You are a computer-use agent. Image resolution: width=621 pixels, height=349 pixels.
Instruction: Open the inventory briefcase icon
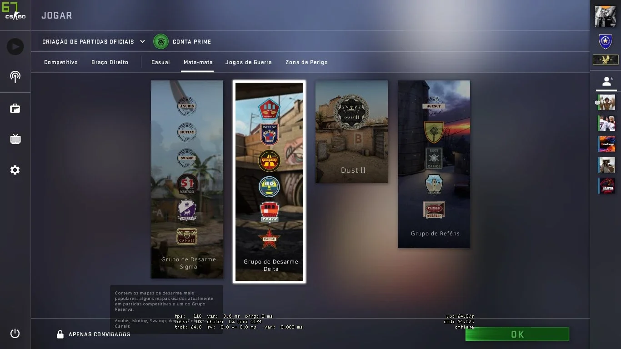tap(15, 108)
